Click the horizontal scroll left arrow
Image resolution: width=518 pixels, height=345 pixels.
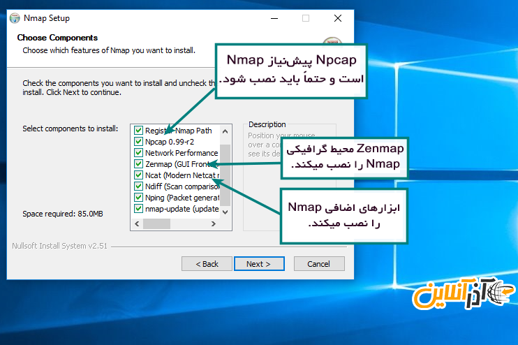pyautogui.click(x=137, y=223)
